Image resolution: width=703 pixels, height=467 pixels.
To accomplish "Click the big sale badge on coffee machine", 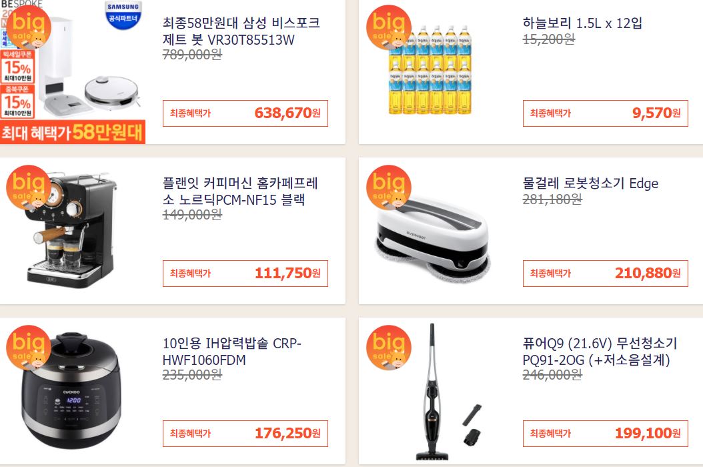I will click(x=28, y=187).
